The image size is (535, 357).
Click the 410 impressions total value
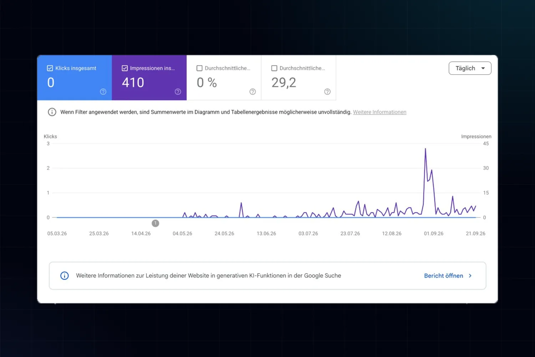(x=133, y=83)
